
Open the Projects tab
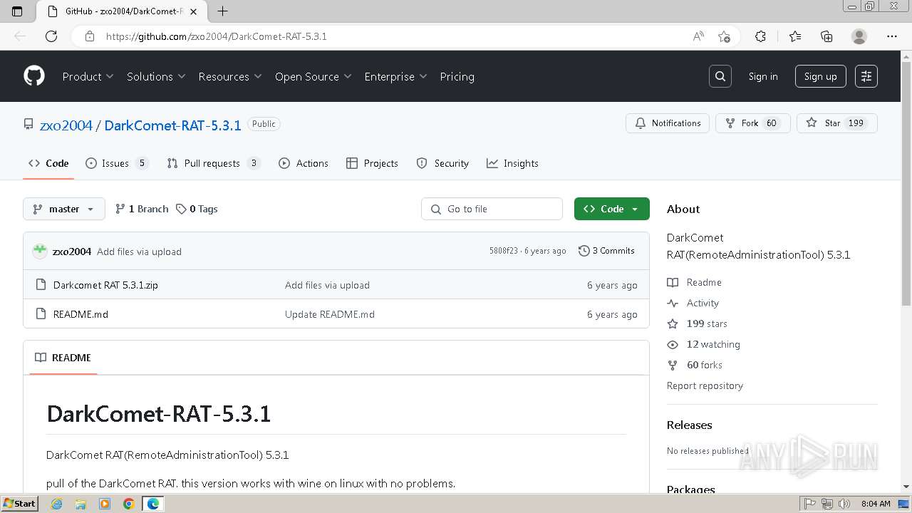(x=372, y=163)
